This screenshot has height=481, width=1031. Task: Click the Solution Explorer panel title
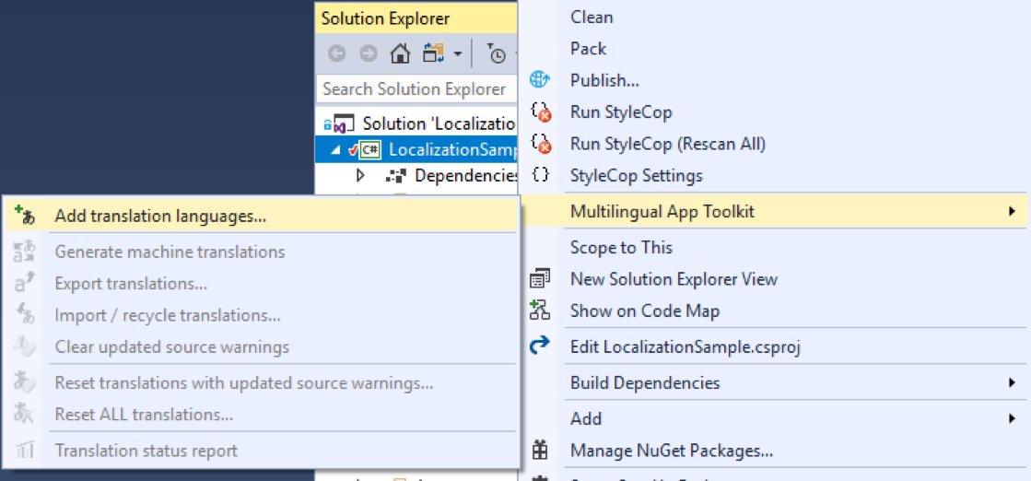coord(387,18)
